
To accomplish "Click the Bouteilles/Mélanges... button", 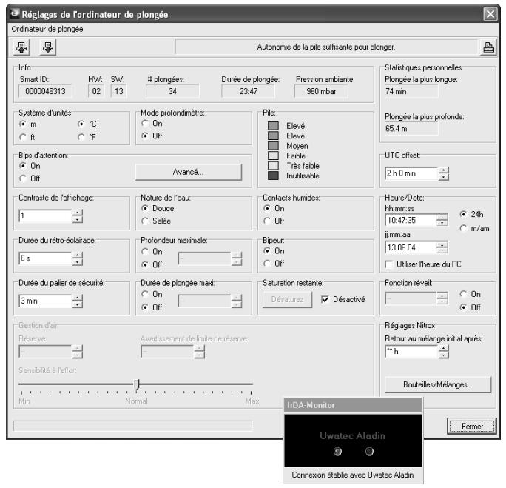I will tap(438, 384).
